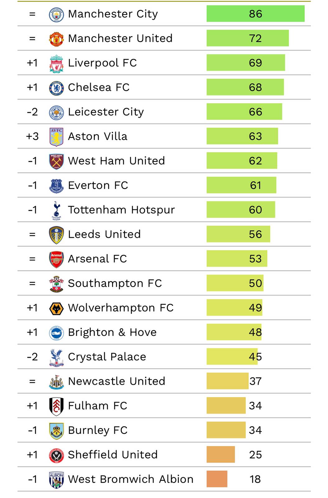Click the Tottenham Hotspur cockerel logo
This screenshot has height=498, width=328.
56,210
